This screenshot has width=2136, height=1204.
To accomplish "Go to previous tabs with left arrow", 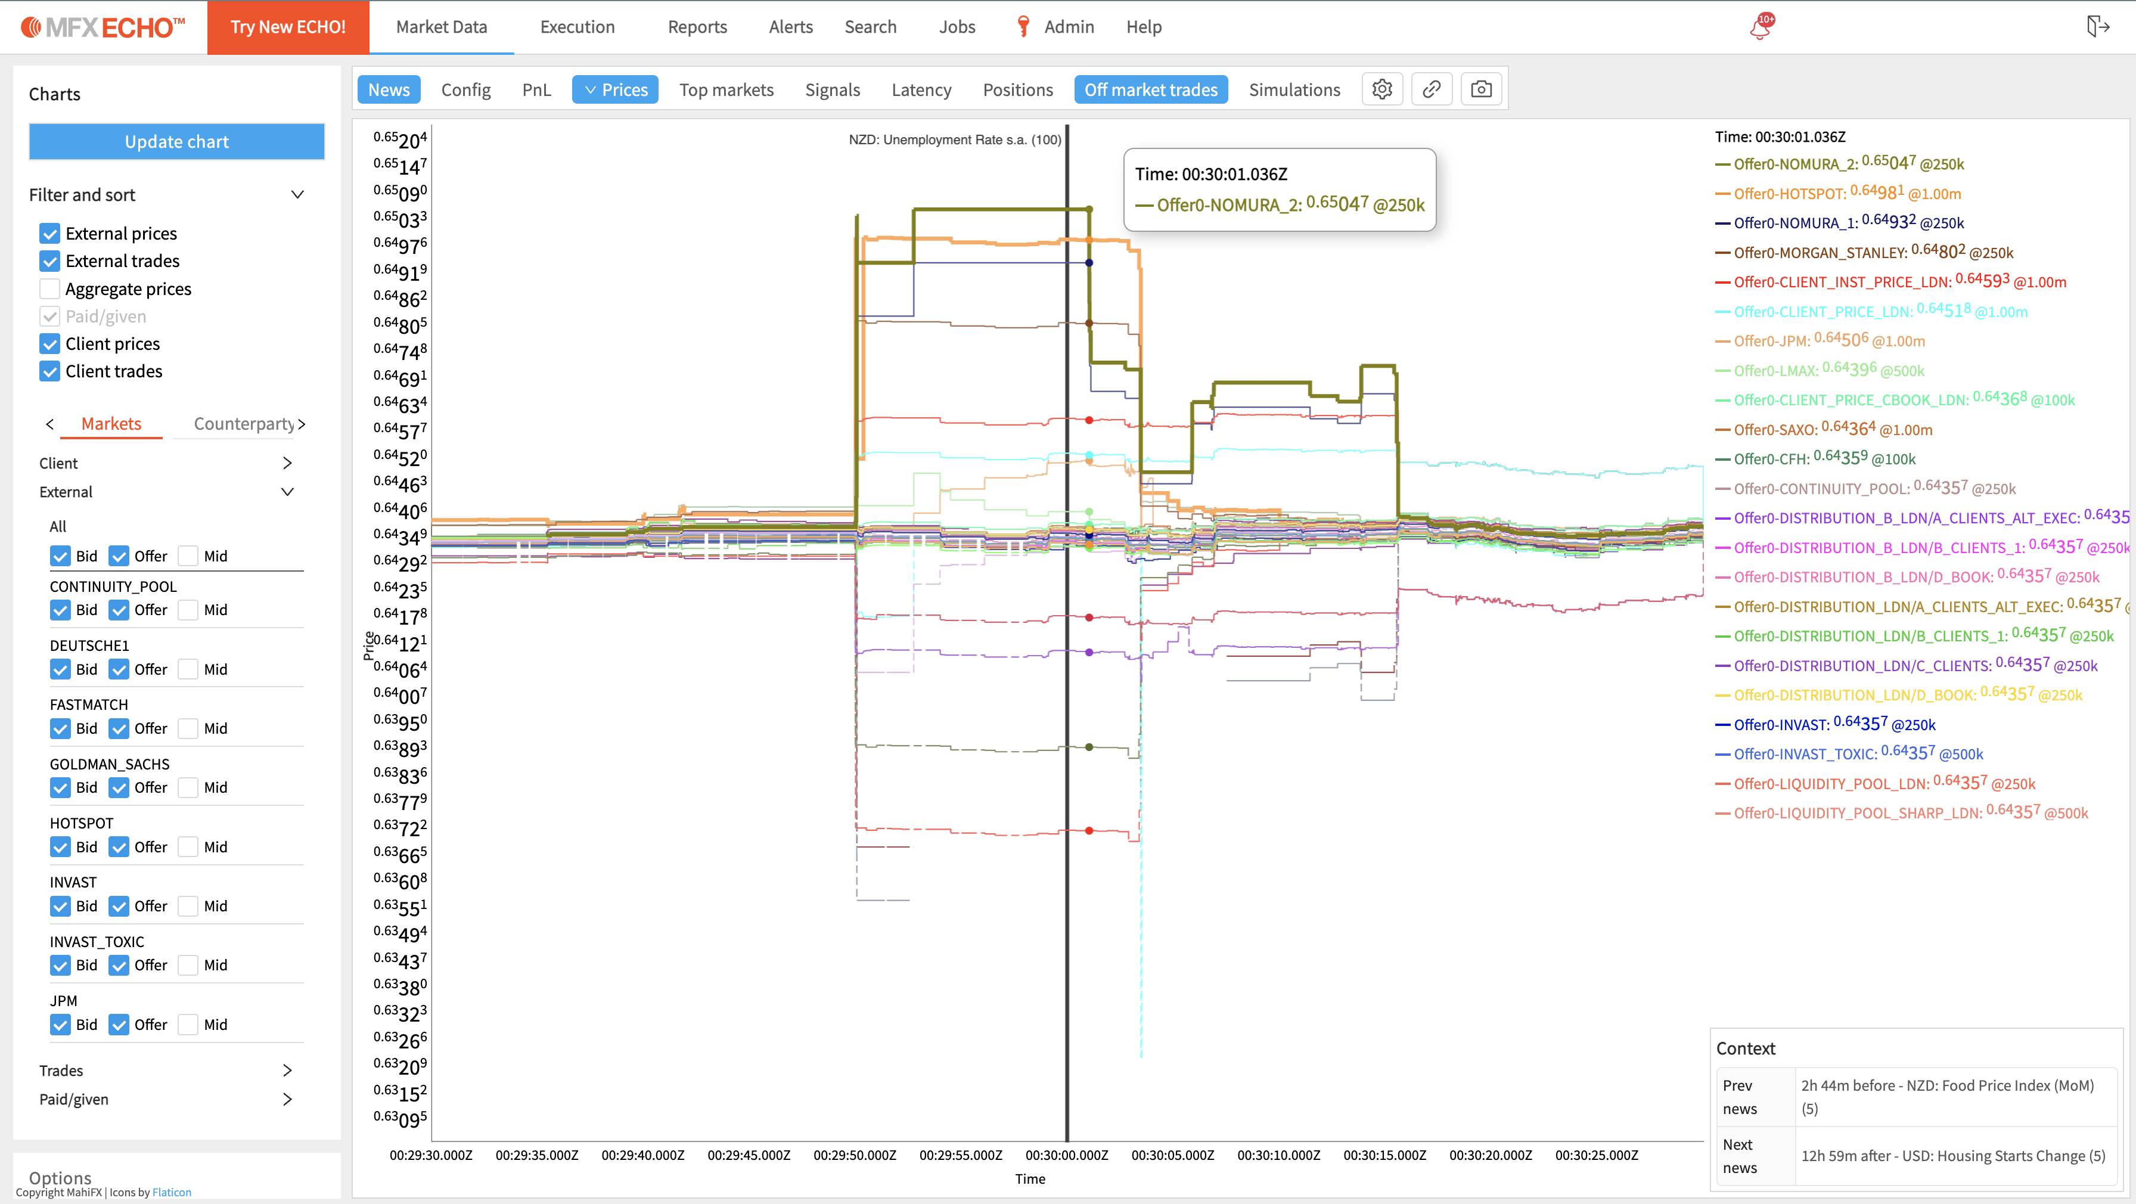I will pyautogui.click(x=49, y=424).
